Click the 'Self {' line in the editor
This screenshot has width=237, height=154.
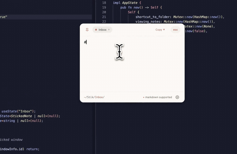tap(134, 12)
